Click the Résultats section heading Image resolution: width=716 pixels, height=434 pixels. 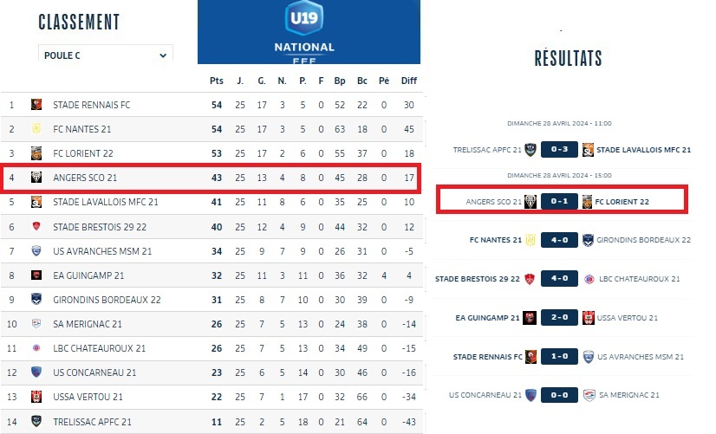(x=568, y=59)
